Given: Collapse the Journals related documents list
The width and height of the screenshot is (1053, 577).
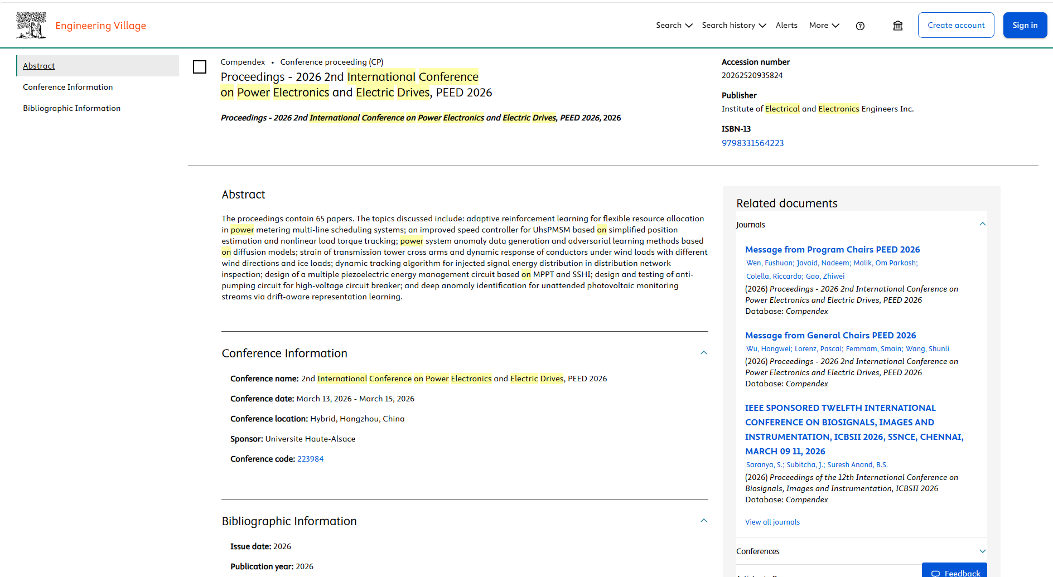Looking at the screenshot, I should coord(983,224).
